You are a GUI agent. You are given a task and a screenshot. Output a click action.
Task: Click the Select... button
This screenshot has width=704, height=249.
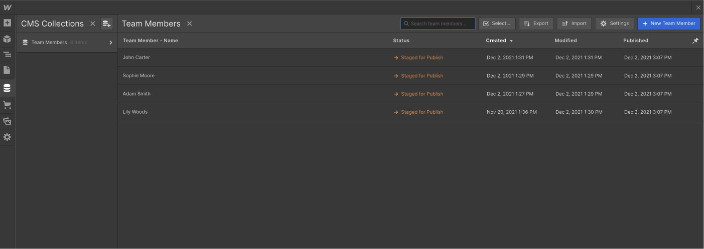point(497,24)
